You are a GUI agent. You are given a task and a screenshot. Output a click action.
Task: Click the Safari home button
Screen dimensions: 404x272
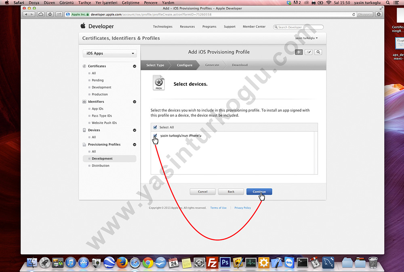coord(50,15)
